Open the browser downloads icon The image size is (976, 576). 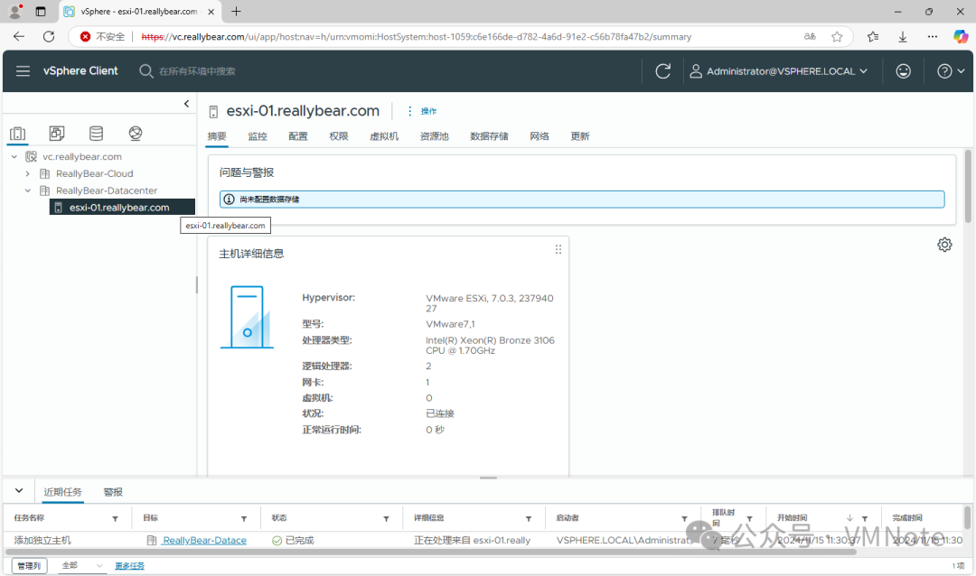[x=903, y=37]
